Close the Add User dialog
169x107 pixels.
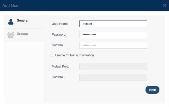coord(165,5)
